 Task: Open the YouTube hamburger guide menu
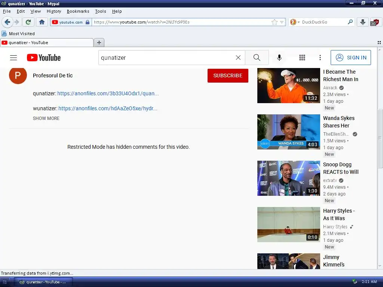point(13,58)
